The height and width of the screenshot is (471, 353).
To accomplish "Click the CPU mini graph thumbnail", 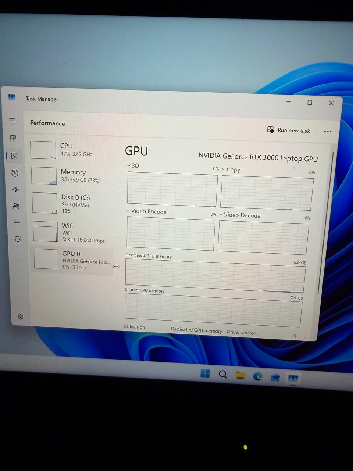I will click(43, 150).
